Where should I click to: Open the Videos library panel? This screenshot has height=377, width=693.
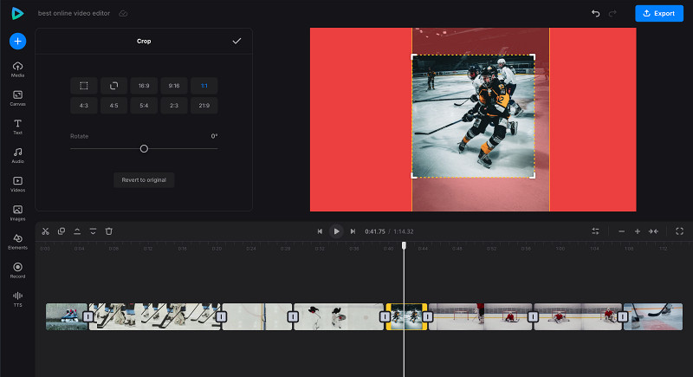click(17, 185)
